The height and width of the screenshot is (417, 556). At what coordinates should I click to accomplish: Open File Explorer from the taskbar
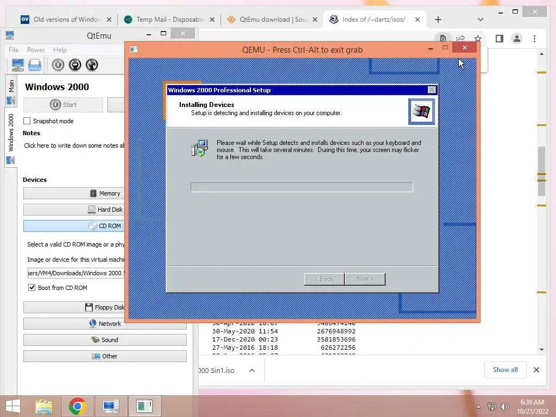point(44,406)
